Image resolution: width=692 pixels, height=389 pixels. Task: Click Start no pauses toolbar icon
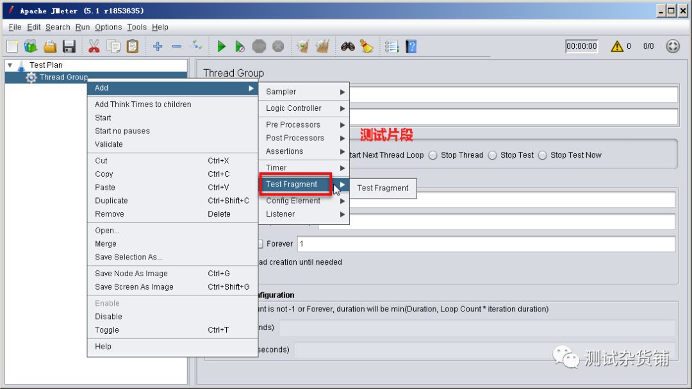(x=240, y=46)
